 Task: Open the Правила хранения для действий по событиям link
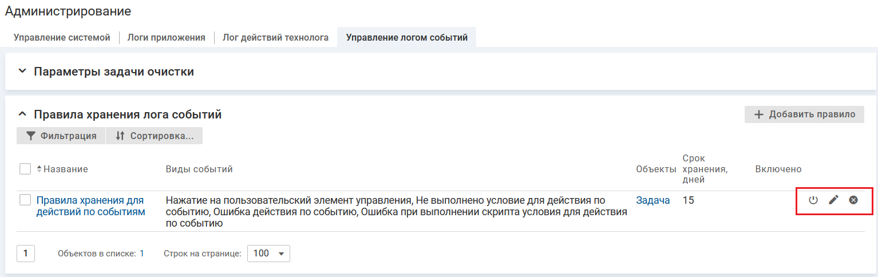click(x=90, y=205)
